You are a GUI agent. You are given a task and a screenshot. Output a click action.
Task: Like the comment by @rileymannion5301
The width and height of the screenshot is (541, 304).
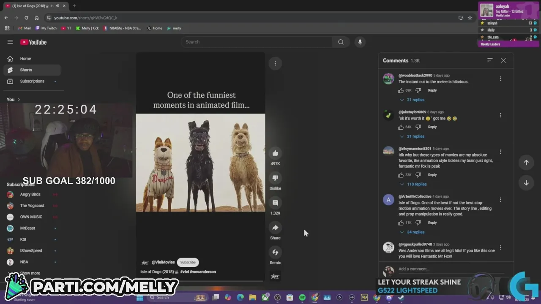pos(401,175)
